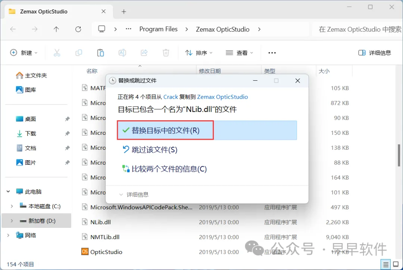Image resolution: width=403 pixels, height=270 pixels.
Task: Switch to details list view icon in status bar
Action: tap(385, 264)
